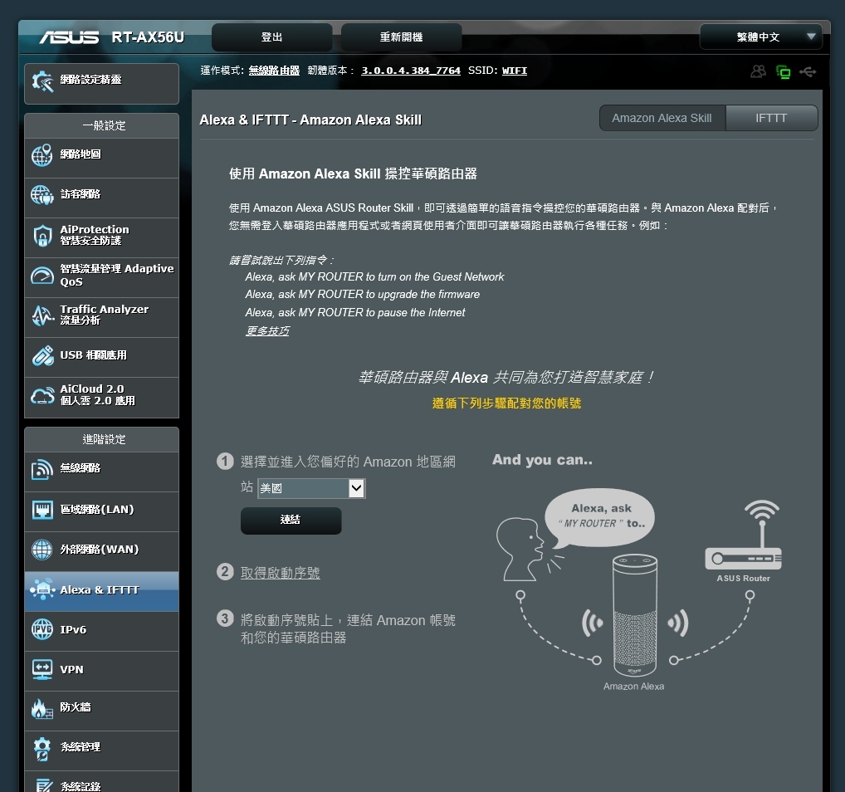Expand the 繁體中文 language dropdown
This screenshot has width=845, height=792.
[760, 37]
